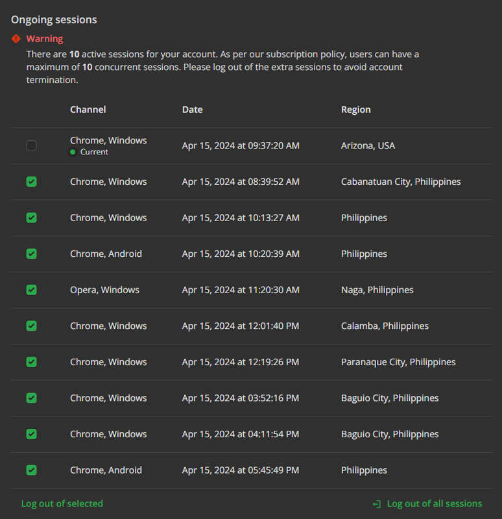Screen dimensions: 502x519
Task: Click Log out of selected link
Action: [62, 503]
